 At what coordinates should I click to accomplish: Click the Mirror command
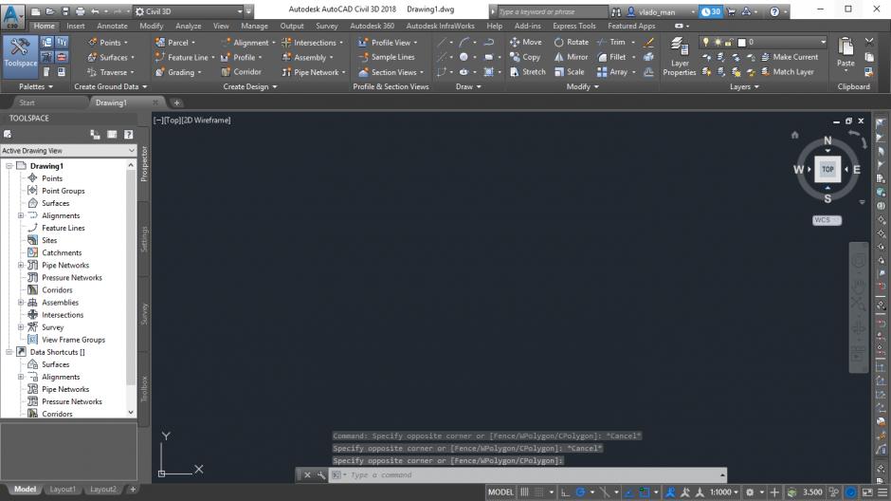572,58
